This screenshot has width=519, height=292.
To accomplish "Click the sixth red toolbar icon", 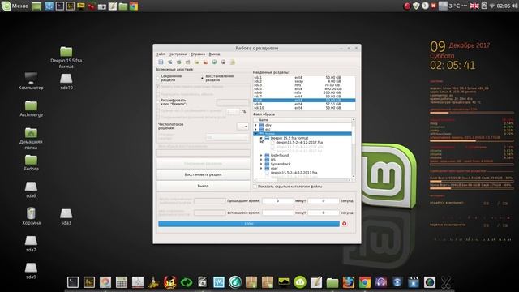I will pos(205,62).
